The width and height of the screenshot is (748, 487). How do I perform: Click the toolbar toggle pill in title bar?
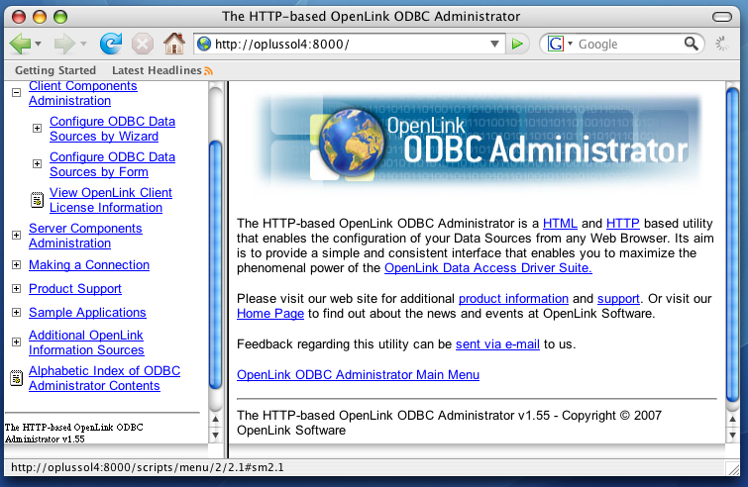point(722,17)
